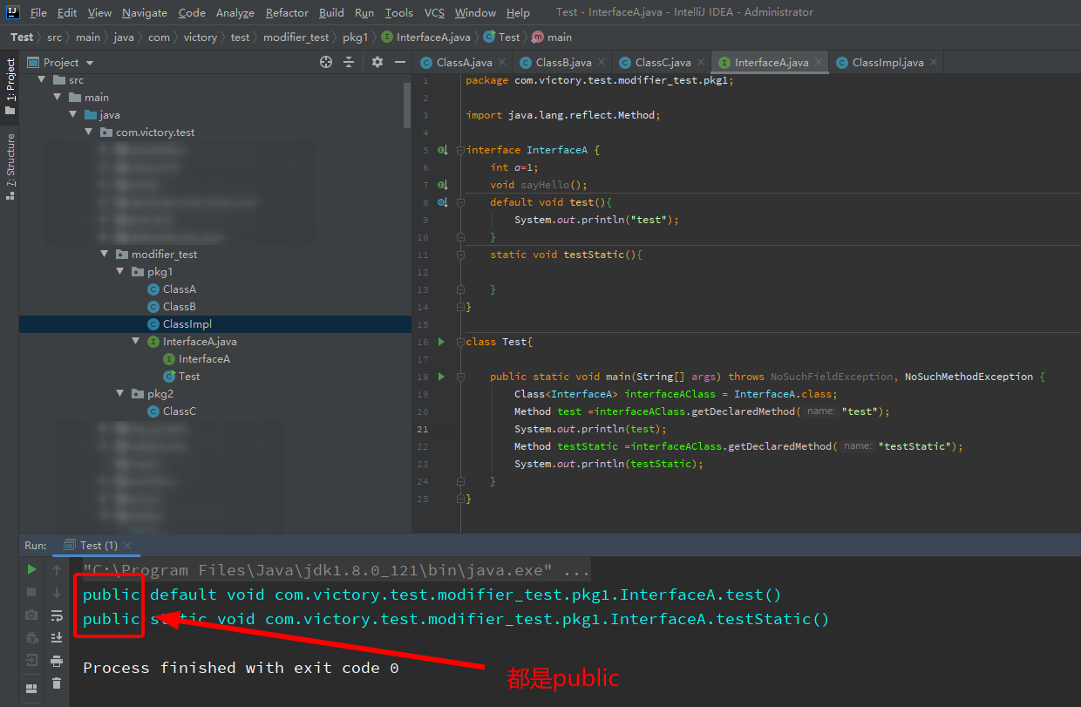Click main method in breadcrumb bar
The image size is (1081, 707).
[552, 37]
